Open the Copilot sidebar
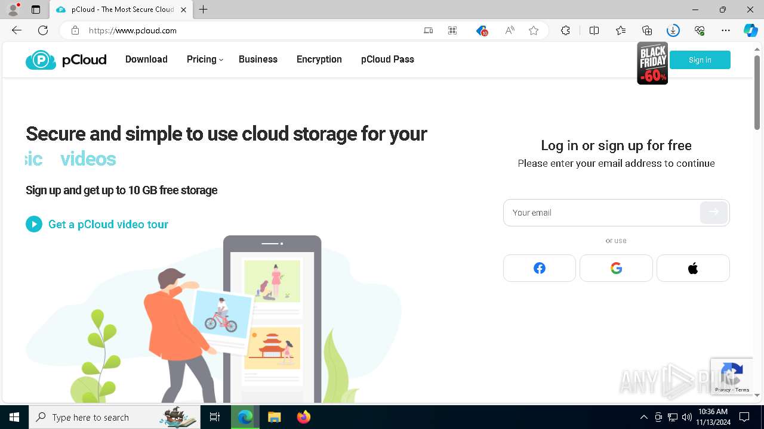 751,30
